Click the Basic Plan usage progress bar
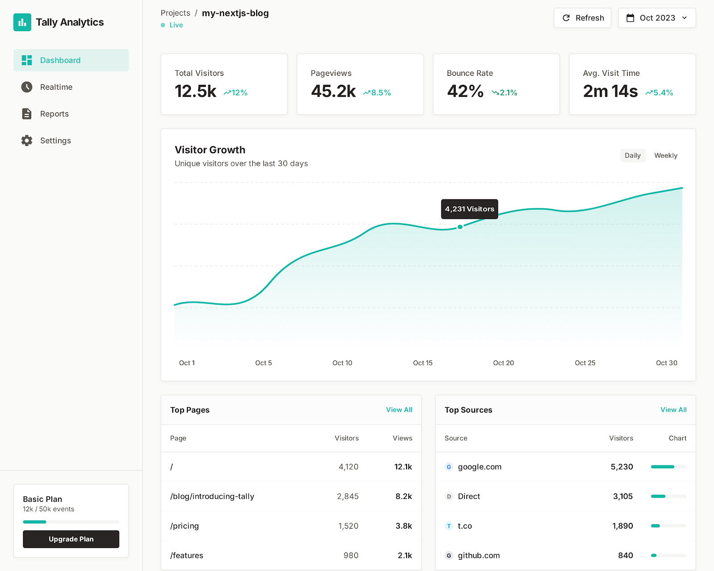The image size is (714, 571). [71, 521]
